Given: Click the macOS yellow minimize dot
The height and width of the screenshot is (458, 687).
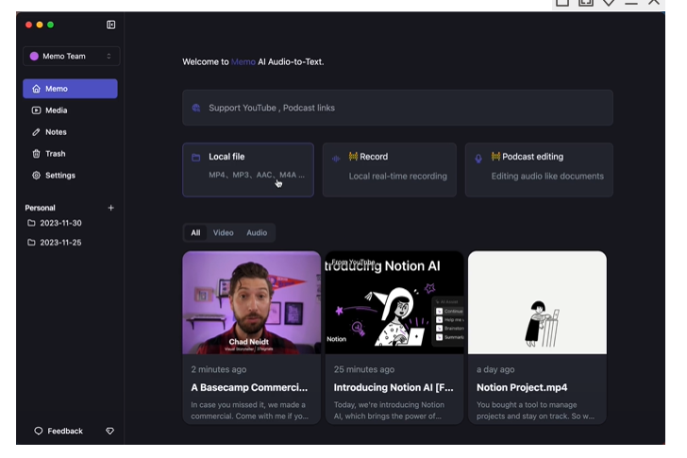Looking at the screenshot, I should [40, 25].
